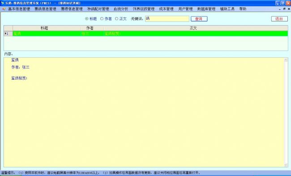Click the content scrollbar up arrow
291x176 pixels.
[x=286, y=60]
